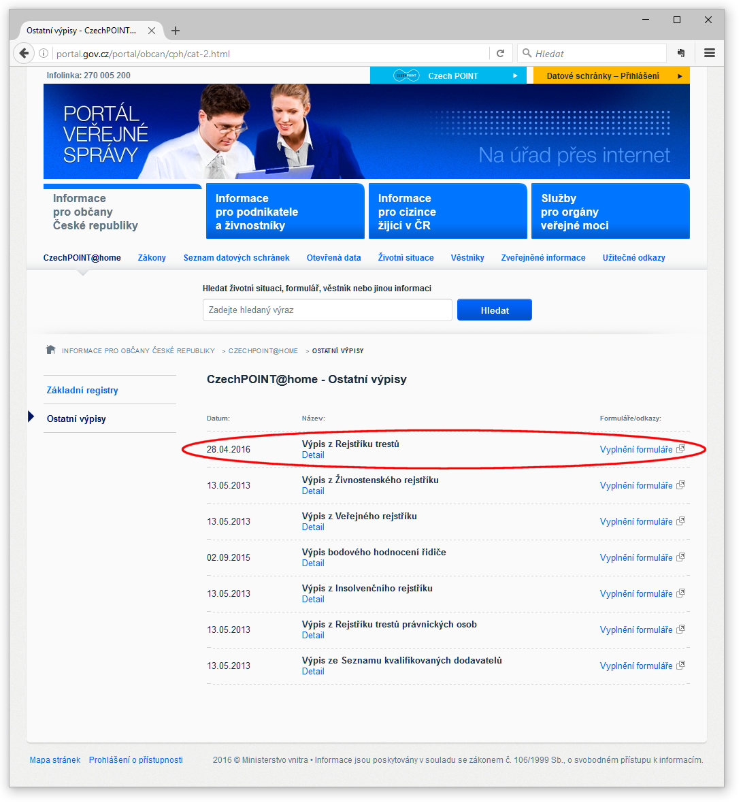This screenshot has height=803, width=743.
Task: Open Seznam datových schránek menu item
Action: pyautogui.click(x=237, y=258)
